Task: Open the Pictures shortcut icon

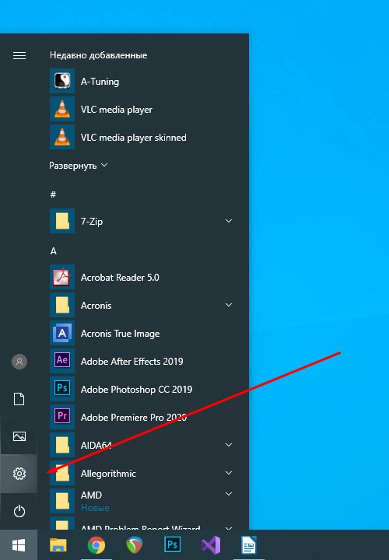Action: [x=19, y=436]
